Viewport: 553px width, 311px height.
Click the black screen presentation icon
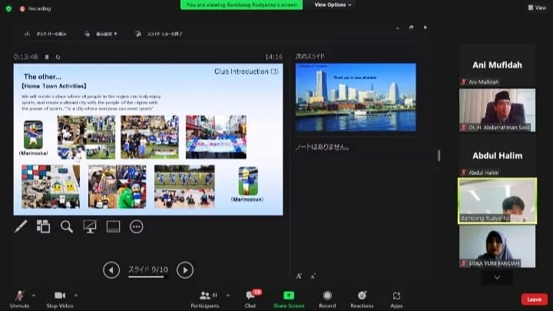tap(90, 227)
